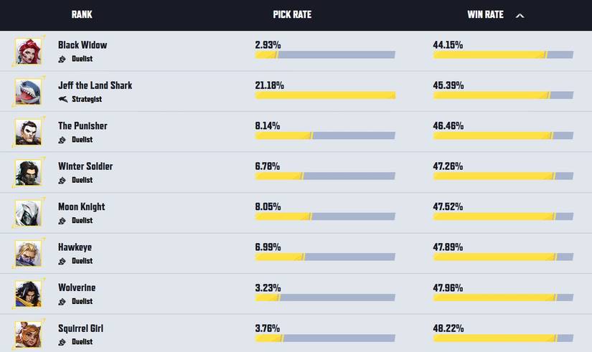Click Wolverine's hero portrait
Viewport: 592px width, 352px height.
29,294
